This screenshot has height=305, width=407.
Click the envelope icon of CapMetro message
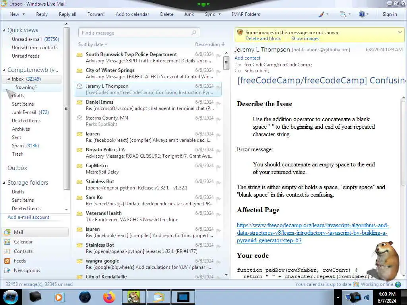tap(79, 166)
